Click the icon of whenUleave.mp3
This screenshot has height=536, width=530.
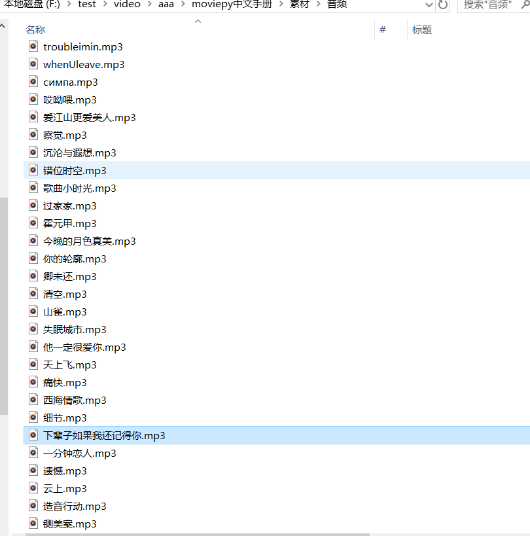click(33, 64)
